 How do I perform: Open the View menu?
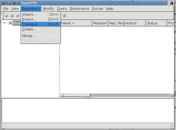(x=15, y=8)
